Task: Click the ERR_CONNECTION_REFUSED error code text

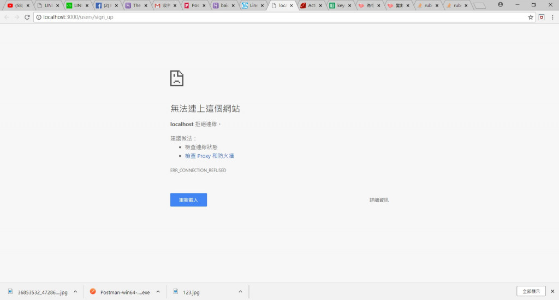Action: click(x=198, y=170)
